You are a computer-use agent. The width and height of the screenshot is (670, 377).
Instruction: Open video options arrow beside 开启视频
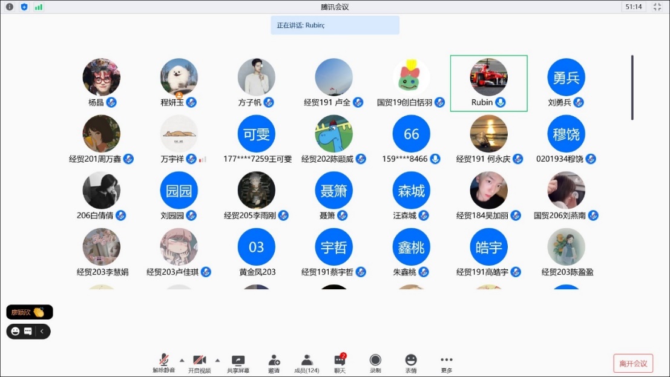tap(217, 360)
